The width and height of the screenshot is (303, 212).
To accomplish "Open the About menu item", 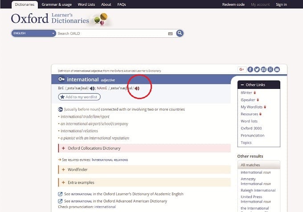I will (x=106, y=4).
